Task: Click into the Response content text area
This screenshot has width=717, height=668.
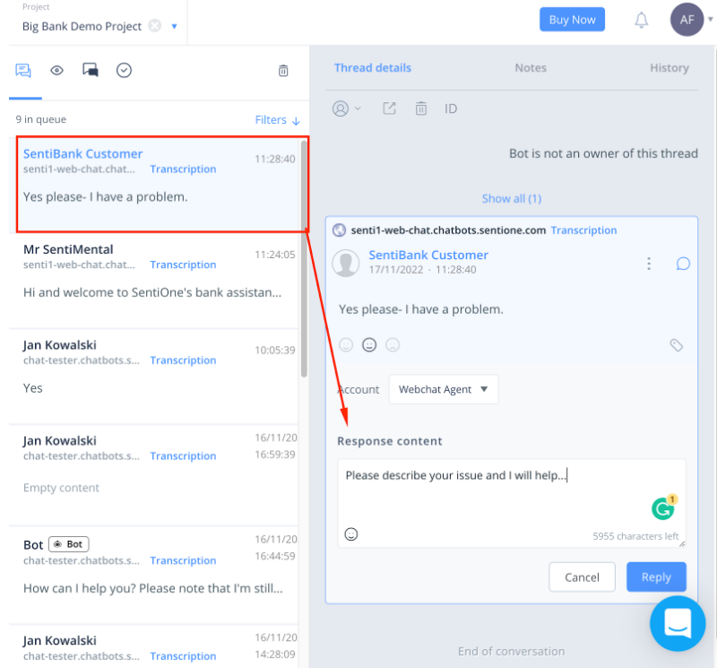Action: pos(511,503)
